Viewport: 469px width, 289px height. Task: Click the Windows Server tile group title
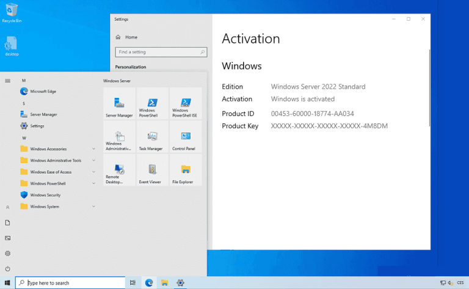coord(117,81)
